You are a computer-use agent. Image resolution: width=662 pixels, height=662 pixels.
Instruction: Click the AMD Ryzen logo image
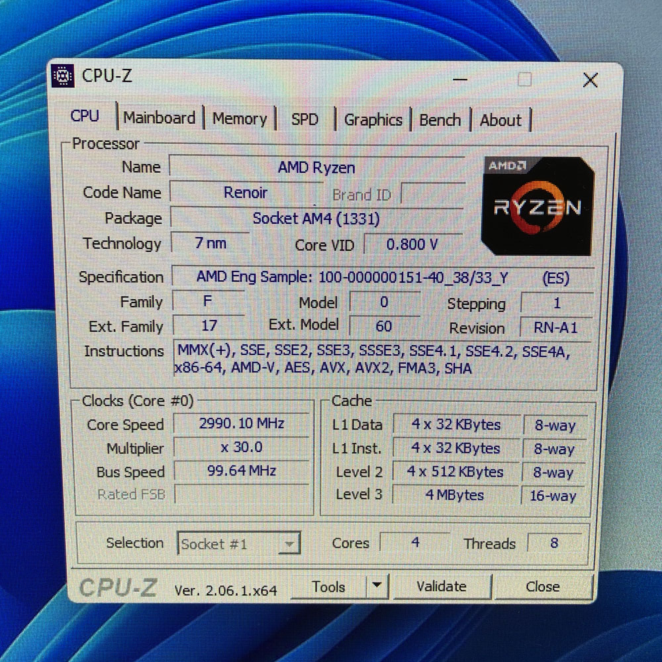[538, 206]
